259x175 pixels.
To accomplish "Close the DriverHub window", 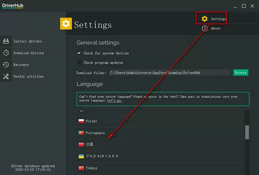I will (252, 6).
